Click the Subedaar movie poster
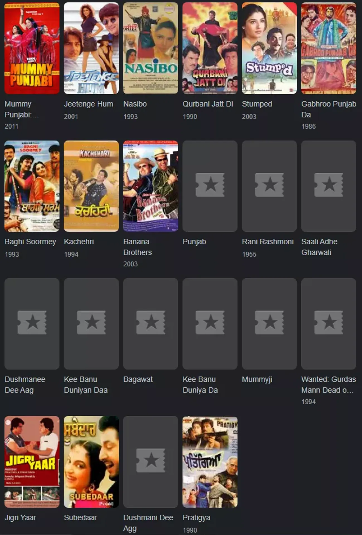The height and width of the screenshot is (535, 362). click(x=91, y=462)
